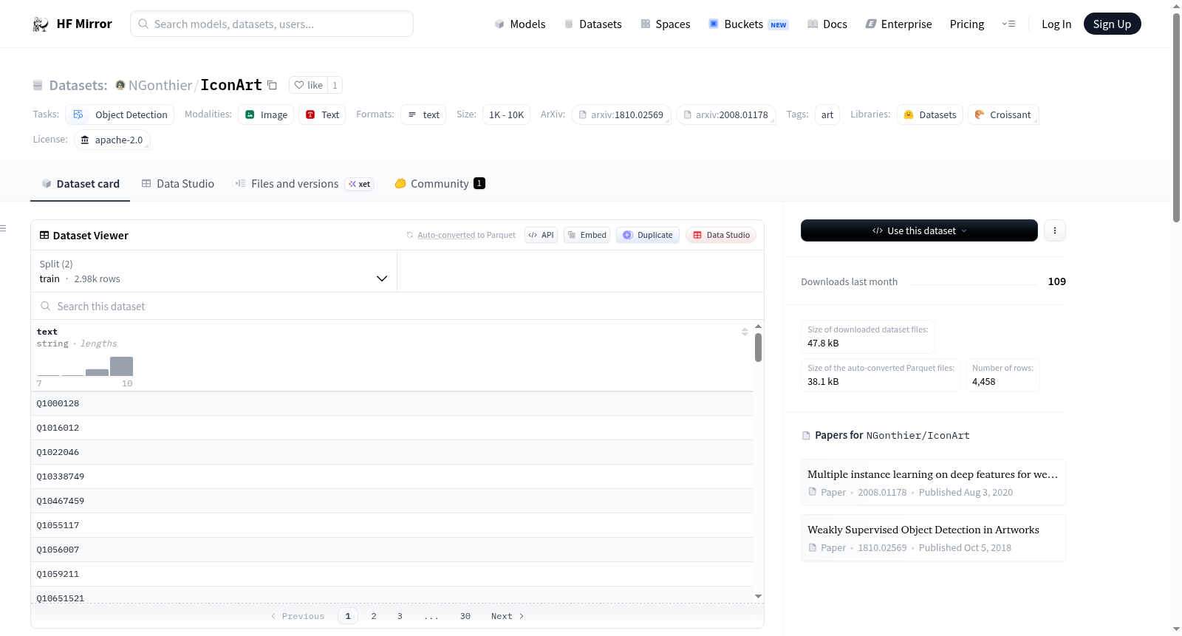Go to page 30 of dataset rows
1182x636 pixels.
[x=465, y=616]
